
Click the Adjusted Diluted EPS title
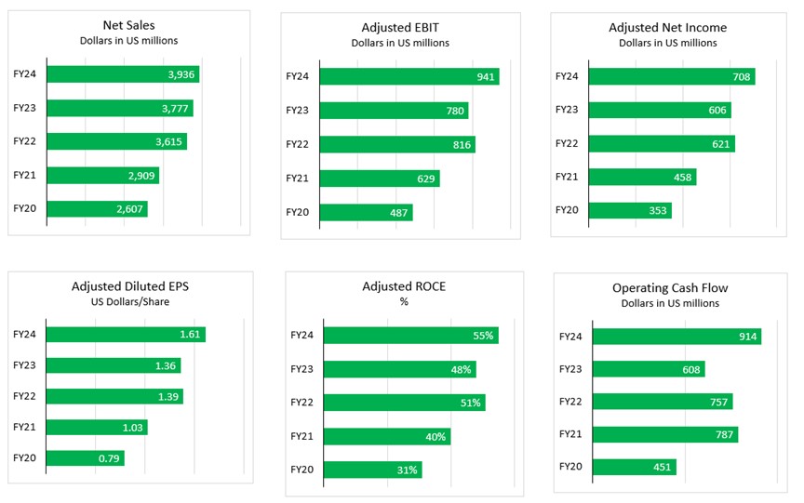point(129,286)
